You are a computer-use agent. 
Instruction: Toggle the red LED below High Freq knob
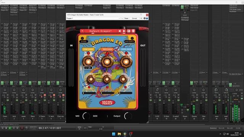pos(125,87)
